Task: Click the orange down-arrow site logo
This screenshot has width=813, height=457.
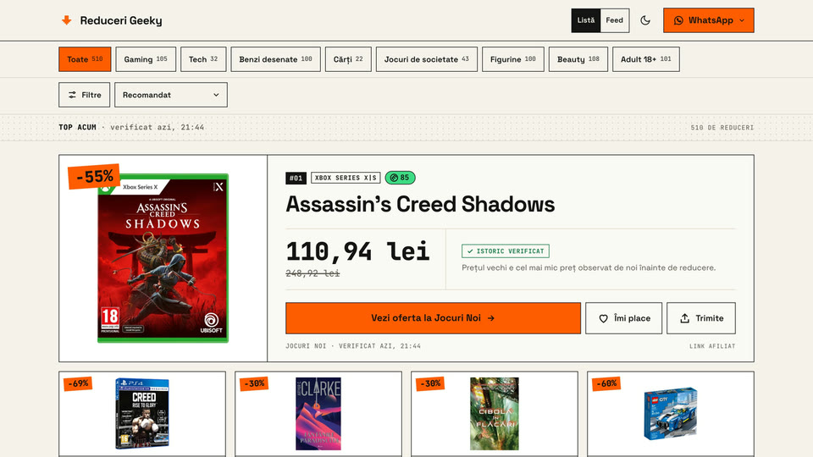Action: [x=66, y=20]
